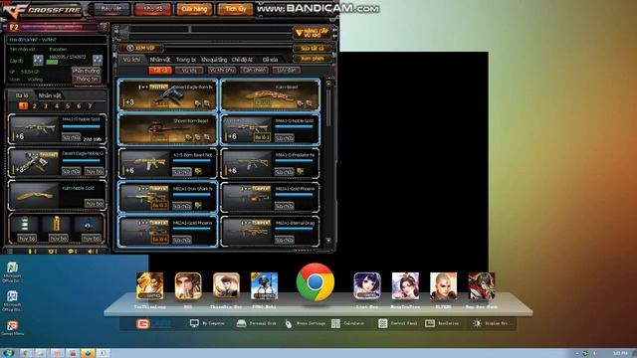Open My Computer from the dock bar
The width and height of the screenshot is (637, 358).
pyautogui.click(x=207, y=323)
